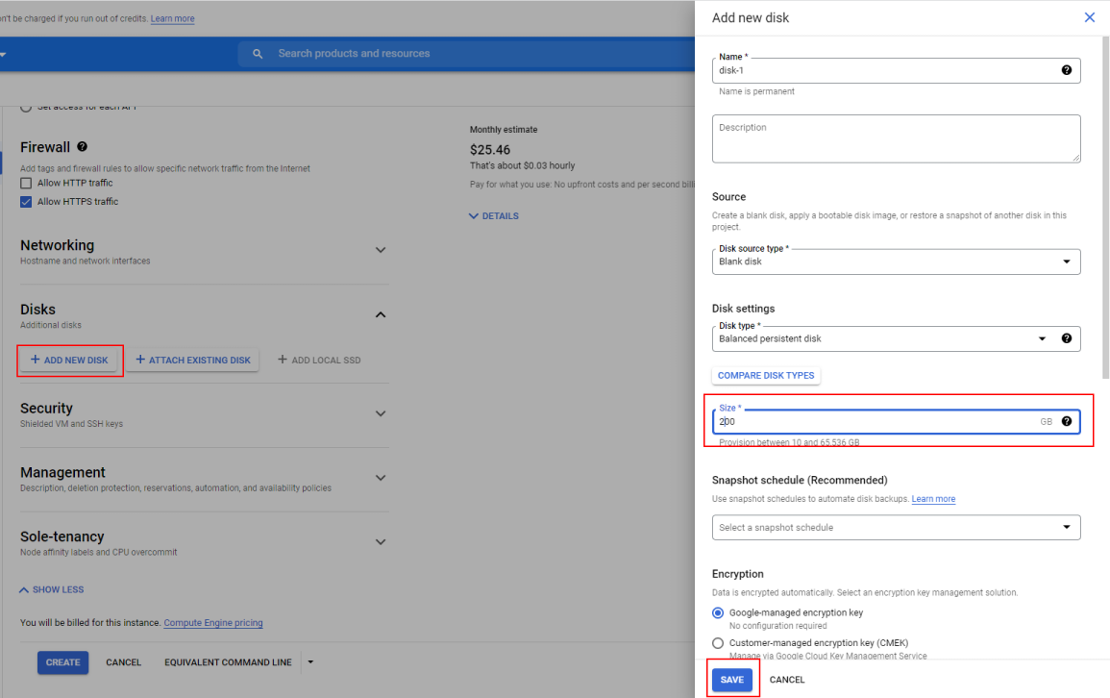Click the Firewall help icon
Screen dimensions: 1110x698
[x=83, y=147]
